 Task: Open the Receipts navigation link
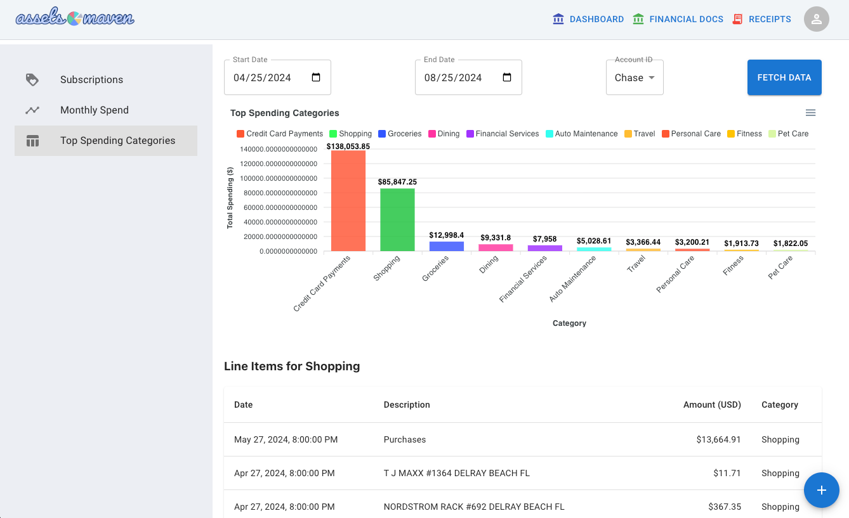click(x=761, y=19)
